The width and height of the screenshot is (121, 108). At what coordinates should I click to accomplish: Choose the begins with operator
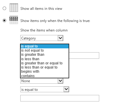[x=44, y=72]
